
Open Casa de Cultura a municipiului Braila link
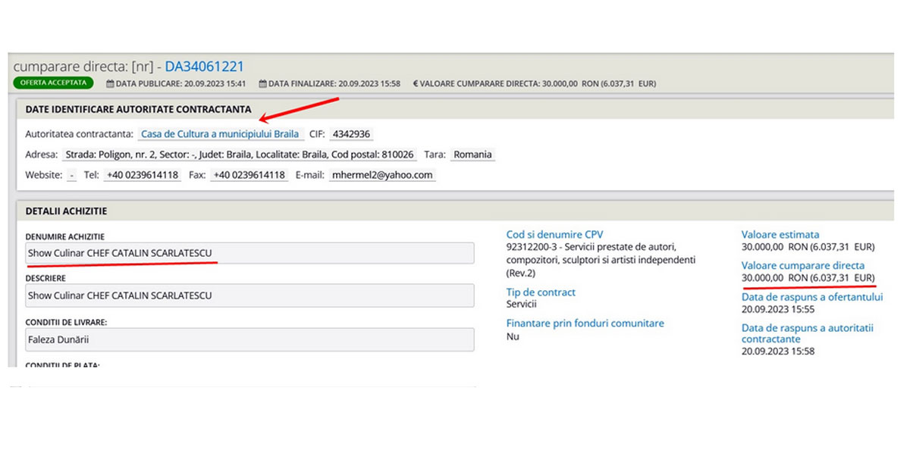pyautogui.click(x=220, y=134)
